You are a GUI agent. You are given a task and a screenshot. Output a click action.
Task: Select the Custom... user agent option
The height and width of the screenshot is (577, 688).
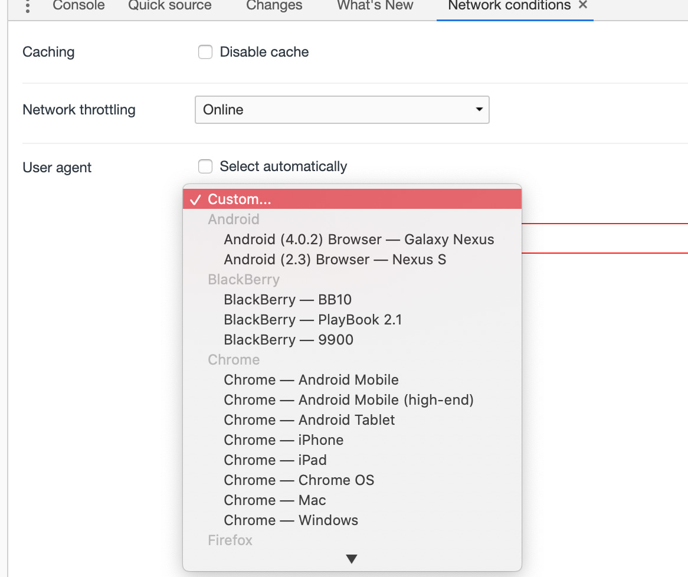point(352,199)
